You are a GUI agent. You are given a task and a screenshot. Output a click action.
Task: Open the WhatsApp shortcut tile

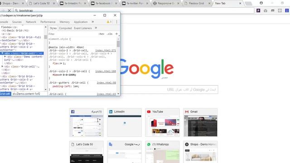(162, 152)
